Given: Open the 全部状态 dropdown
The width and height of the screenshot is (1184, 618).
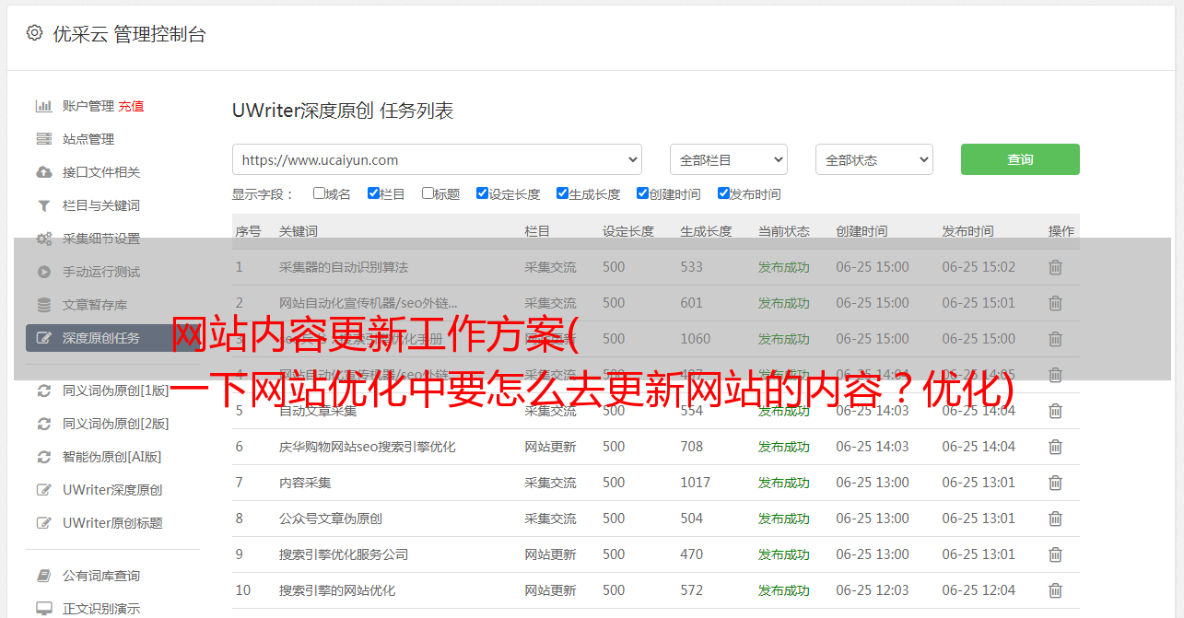Looking at the screenshot, I should [x=874, y=159].
